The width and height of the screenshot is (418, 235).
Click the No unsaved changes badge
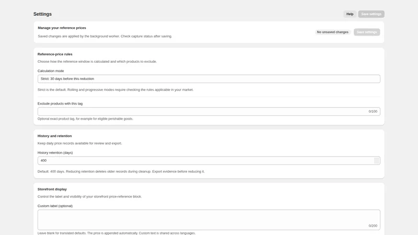tap(332, 32)
